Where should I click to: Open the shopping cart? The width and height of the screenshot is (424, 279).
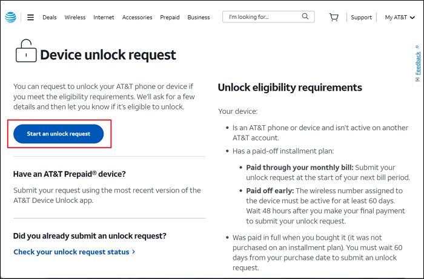[334, 17]
